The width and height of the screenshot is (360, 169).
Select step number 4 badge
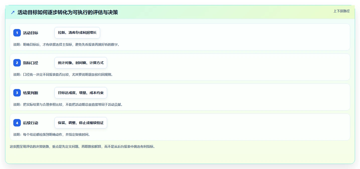pos(17,123)
